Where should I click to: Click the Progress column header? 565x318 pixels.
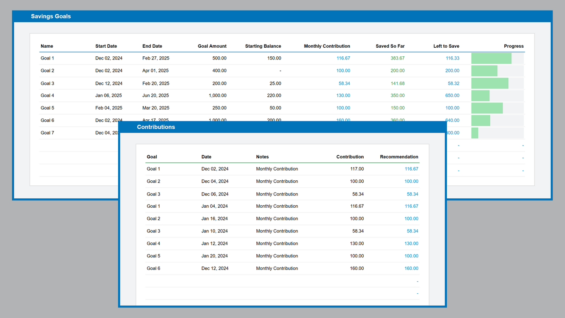514,46
